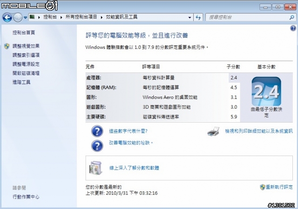Click 每秒資料計算量 description text

click(x=158, y=78)
